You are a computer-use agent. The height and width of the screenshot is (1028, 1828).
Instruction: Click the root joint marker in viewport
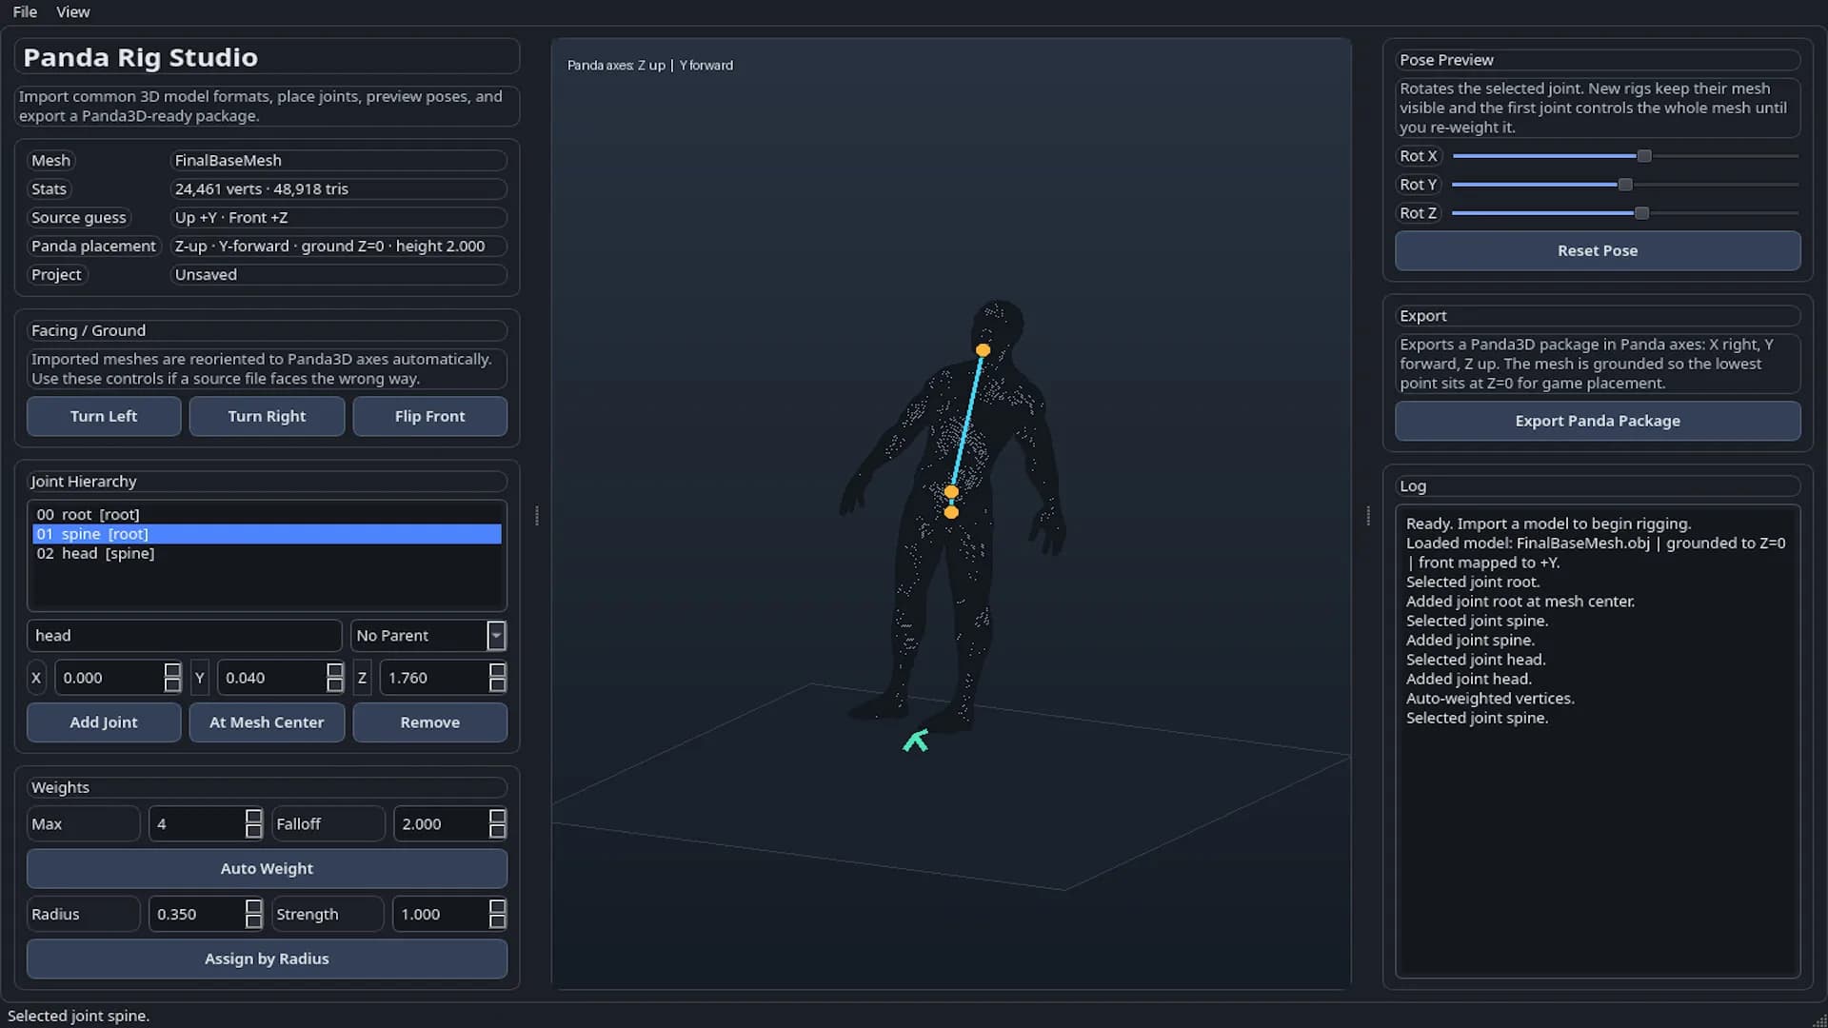tap(951, 512)
